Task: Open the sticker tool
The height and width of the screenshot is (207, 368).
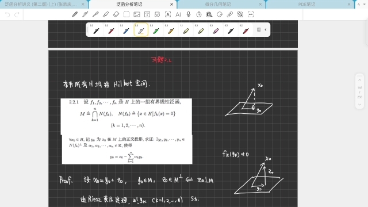Action: (220, 14)
